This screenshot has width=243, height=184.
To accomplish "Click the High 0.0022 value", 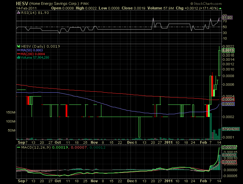I will (x=86, y=8).
